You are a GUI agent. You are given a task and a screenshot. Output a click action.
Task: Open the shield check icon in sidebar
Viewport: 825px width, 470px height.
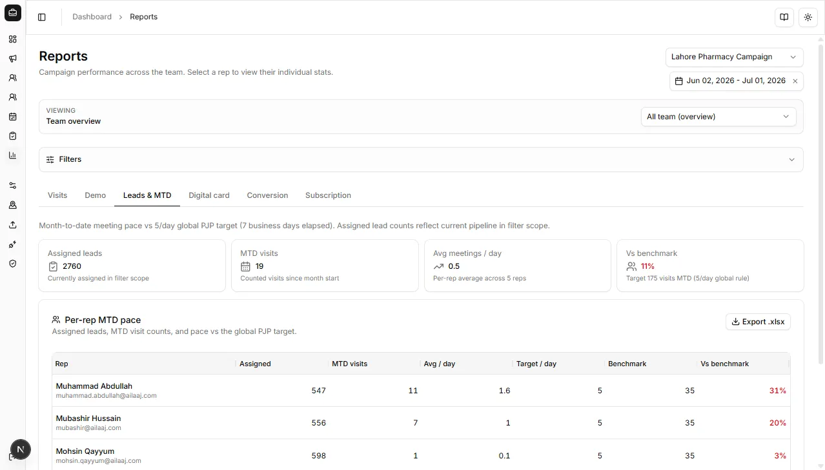[x=12, y=264]
